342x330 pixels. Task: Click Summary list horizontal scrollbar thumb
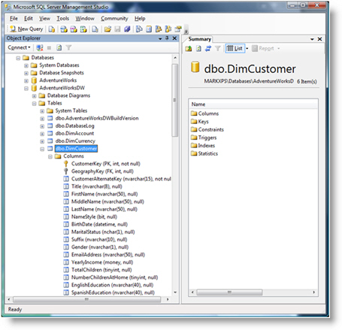(229, 292)
